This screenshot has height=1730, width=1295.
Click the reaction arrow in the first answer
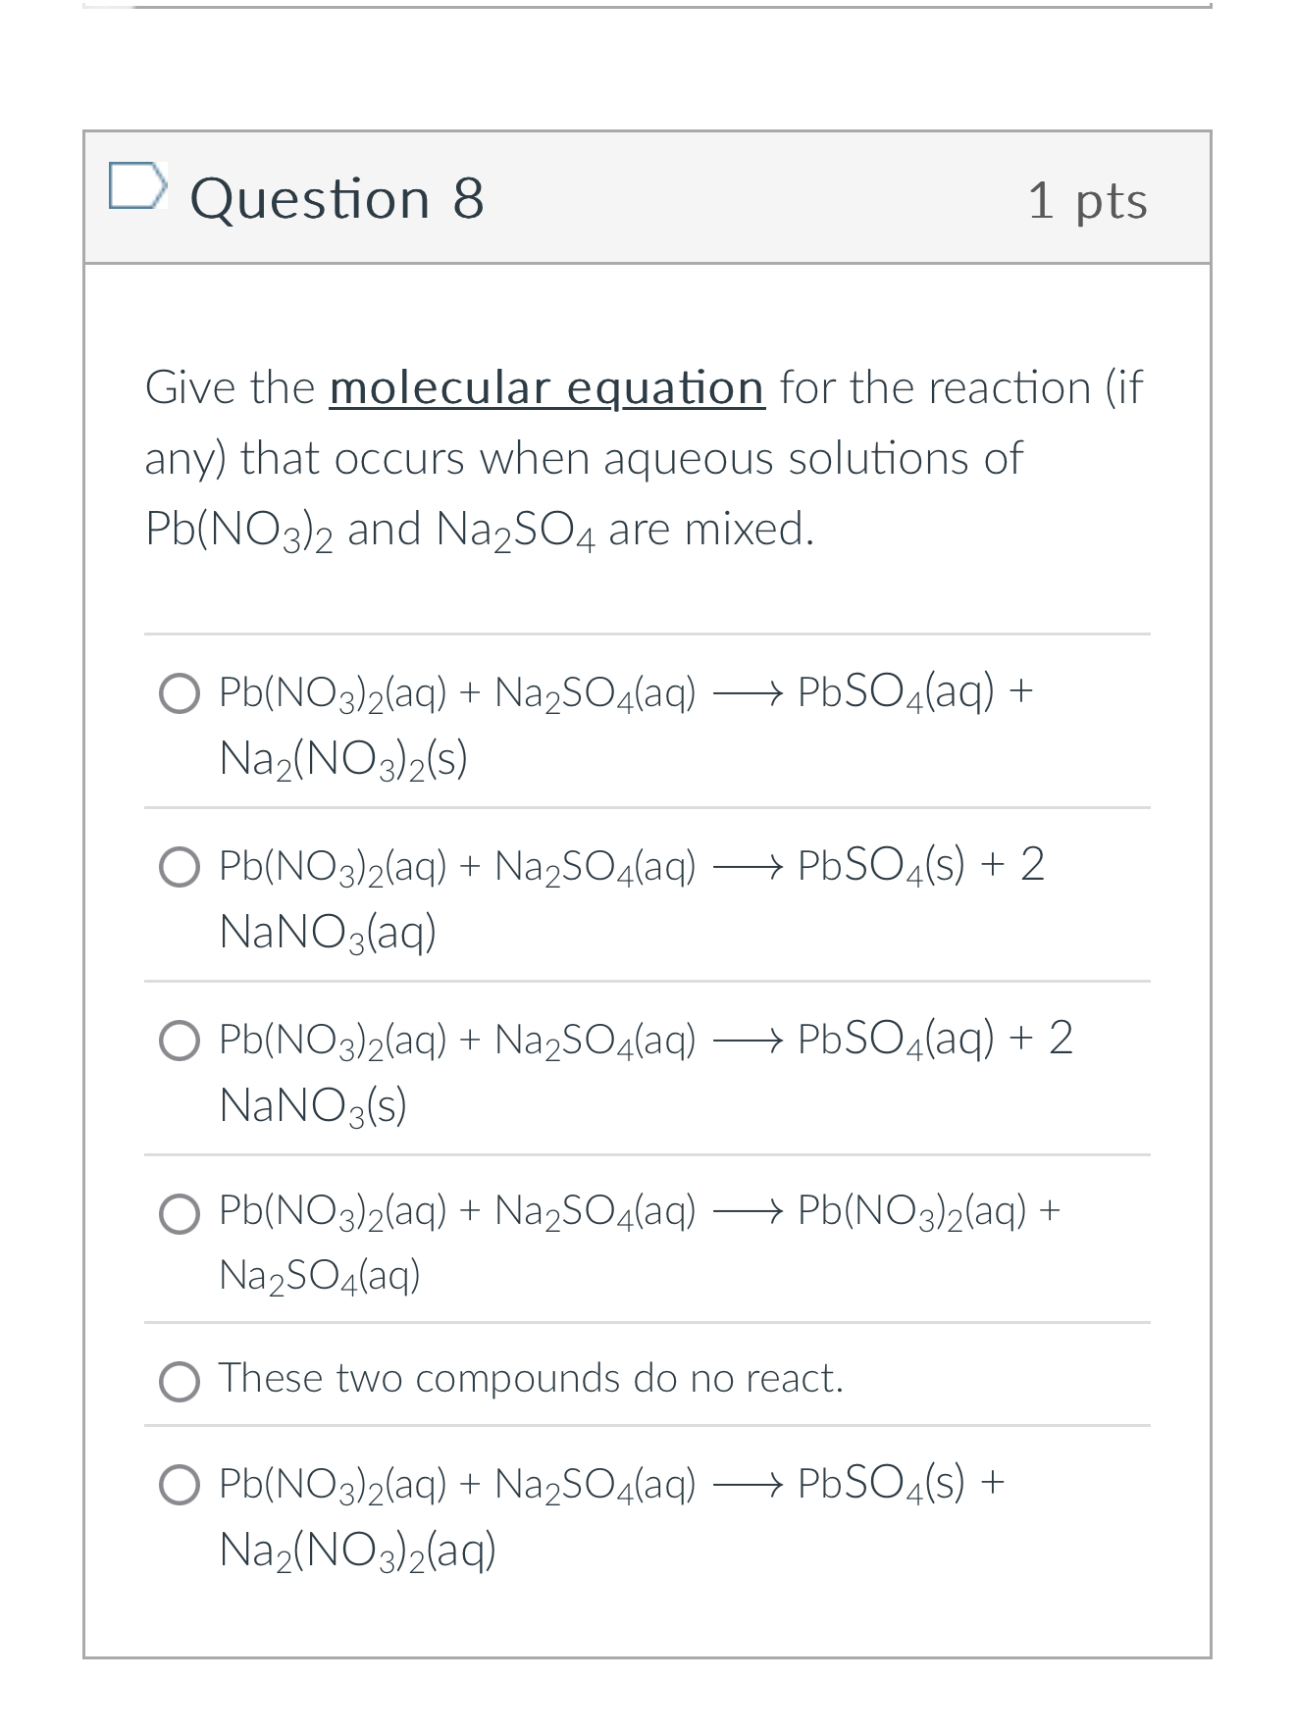point(748,693)
